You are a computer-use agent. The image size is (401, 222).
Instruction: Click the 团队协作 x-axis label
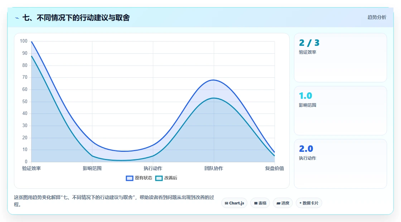point(214,168)
